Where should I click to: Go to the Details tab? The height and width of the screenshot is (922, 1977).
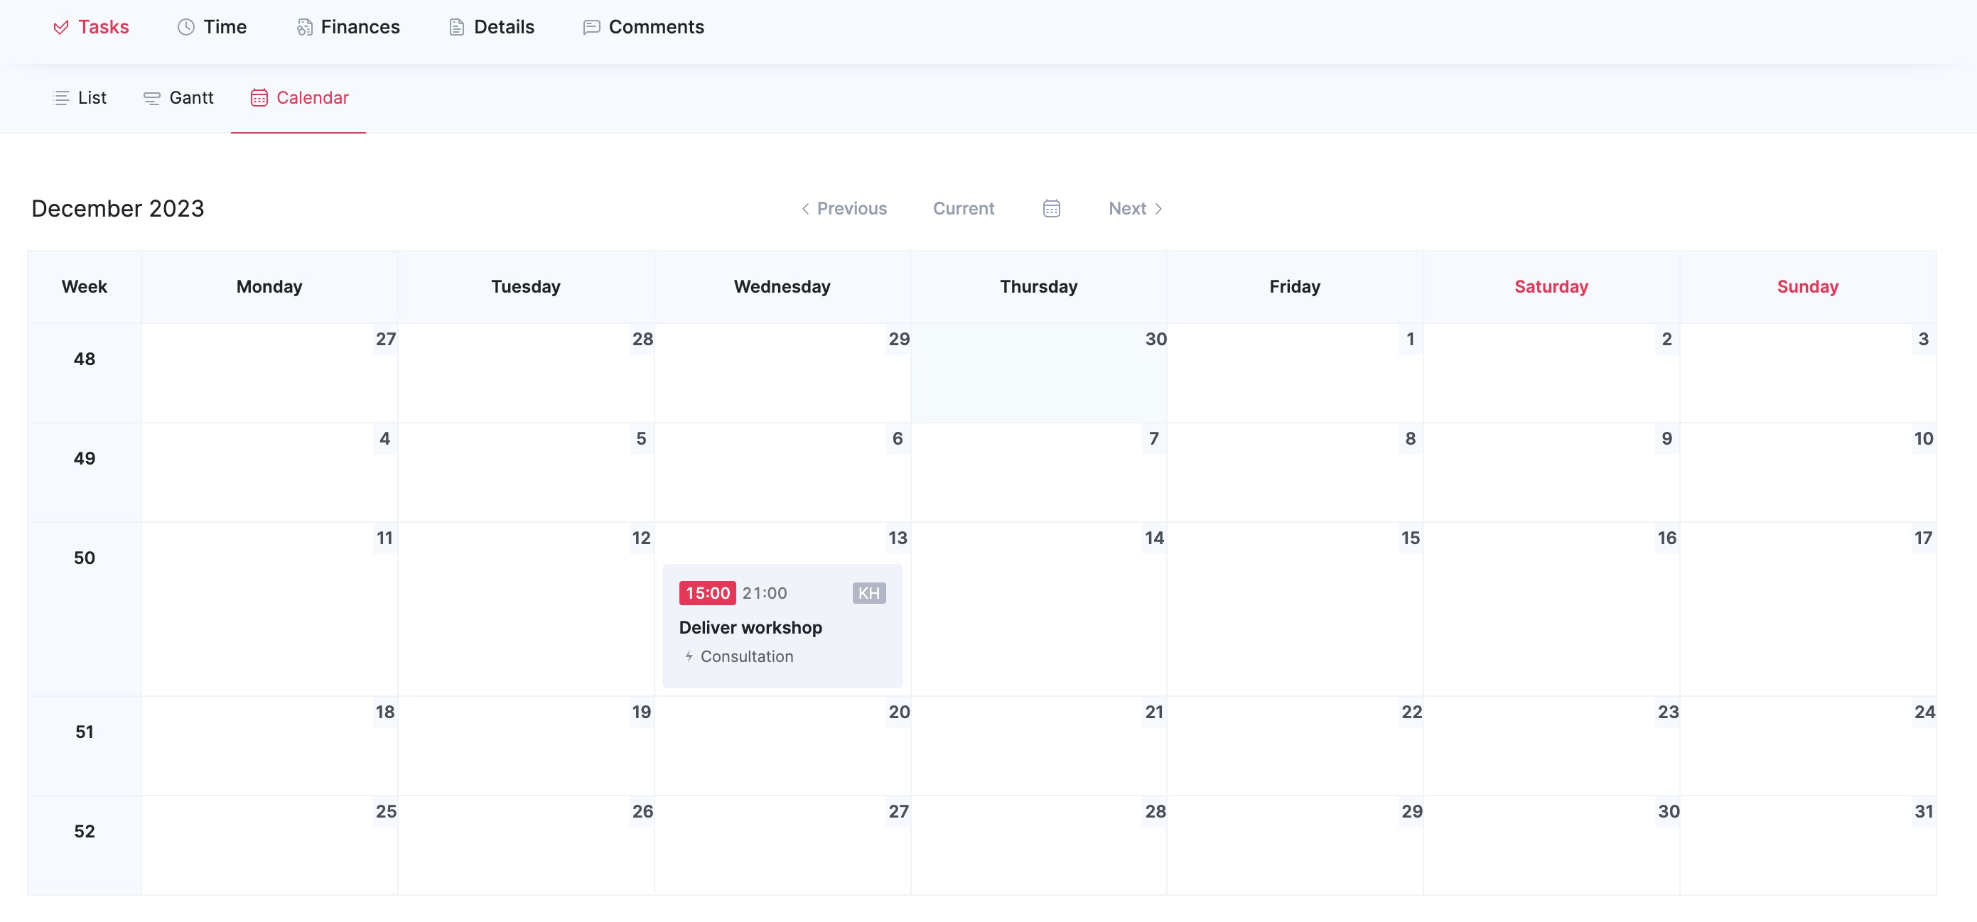click(491, 27)
